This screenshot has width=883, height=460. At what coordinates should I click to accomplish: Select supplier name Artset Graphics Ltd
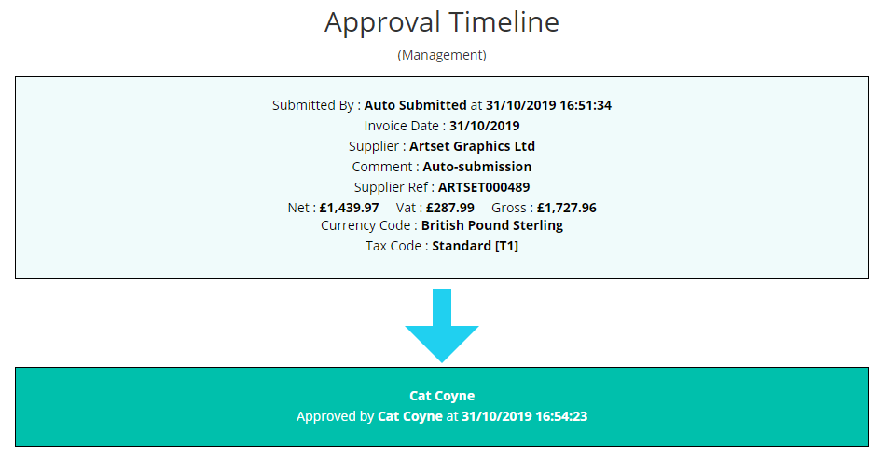[x=472, y=146]
